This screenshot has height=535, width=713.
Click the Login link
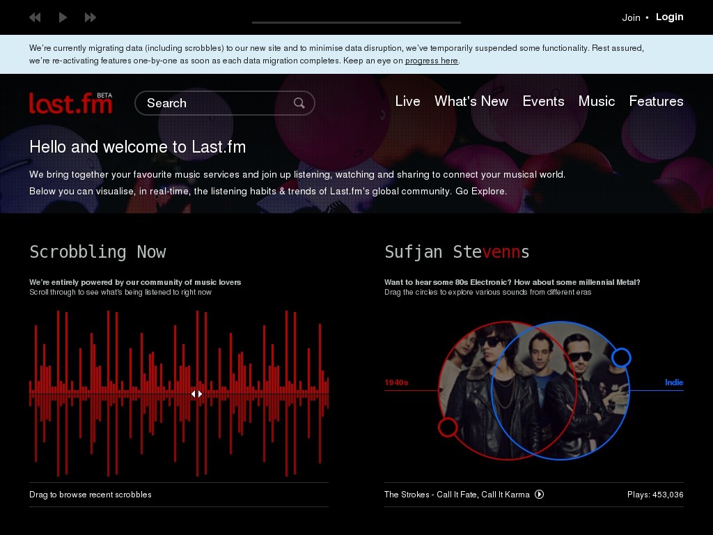tap(669, 17)
